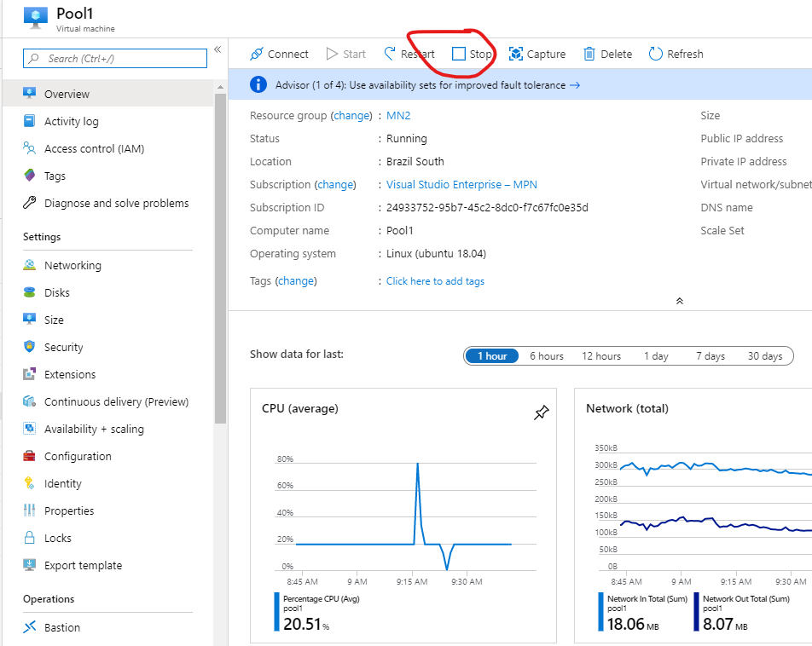This screenshot has height=646, width=812.
Task: Select the 1 hour time range
Action: [492, 356]
